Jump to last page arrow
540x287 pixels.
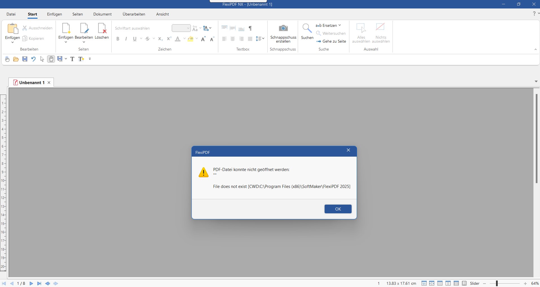39,283
